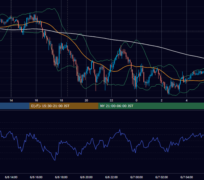
Task: Click the 14 hour axis label
Action: 11,100
